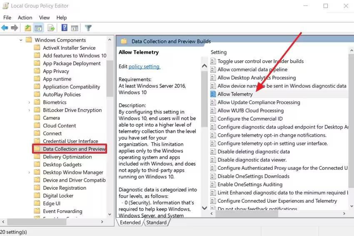Switch to the Extended tab
The width and height of the screenshot is (354, 236).
(130, 222)
